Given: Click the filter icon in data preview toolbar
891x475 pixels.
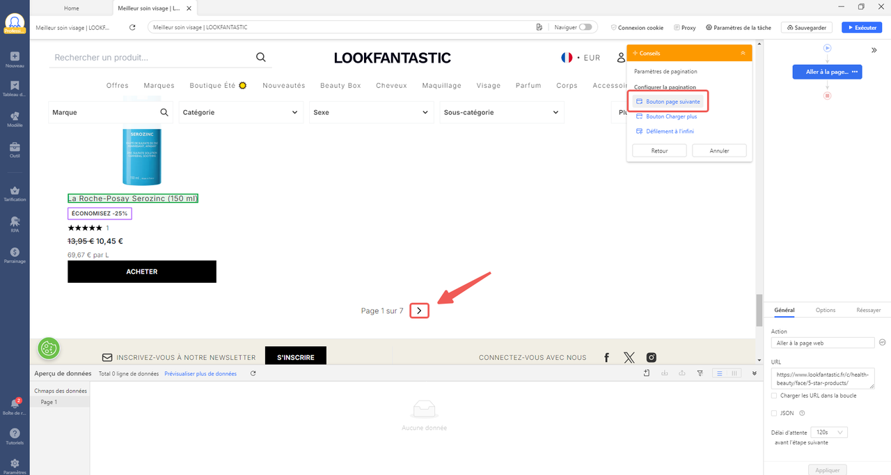Looking at the screenshot, I should tap(700, 374).
